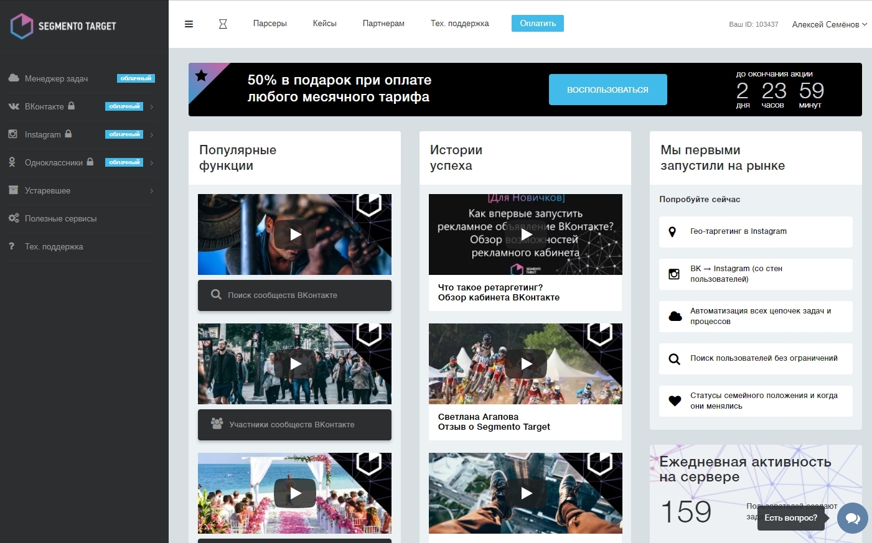The width and height of the screenshot is (872, 543).
Task: Click the ВОСПОЛЬЗОВАТЬСЯ promo button
Action: [x=608, y=90]
